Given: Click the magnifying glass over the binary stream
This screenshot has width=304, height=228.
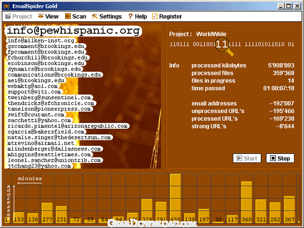Looking at the screenshot, I should (224, 46).
